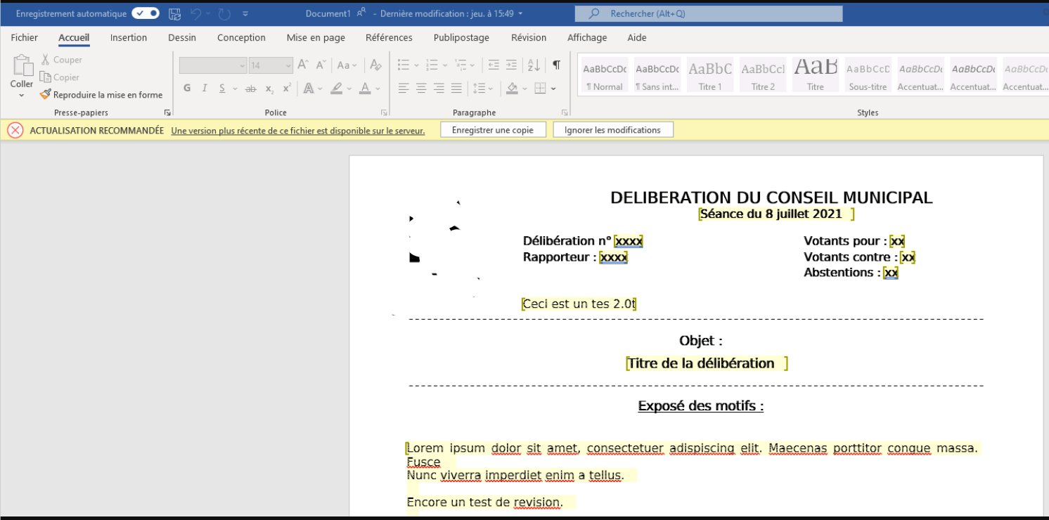Open the Insertion ribbon tab

(x=129, y=38)
